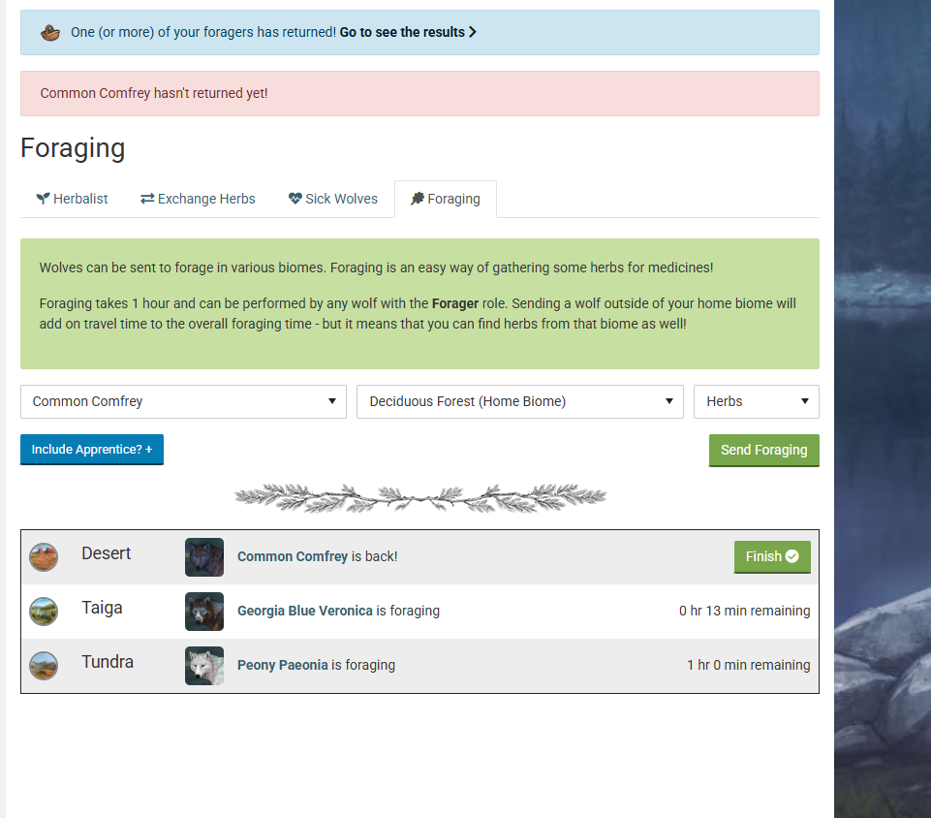This screenshot has height=818, width=931.
Task: Click the '0 hr 13 min remaining' text
Action: click(745, 611)
